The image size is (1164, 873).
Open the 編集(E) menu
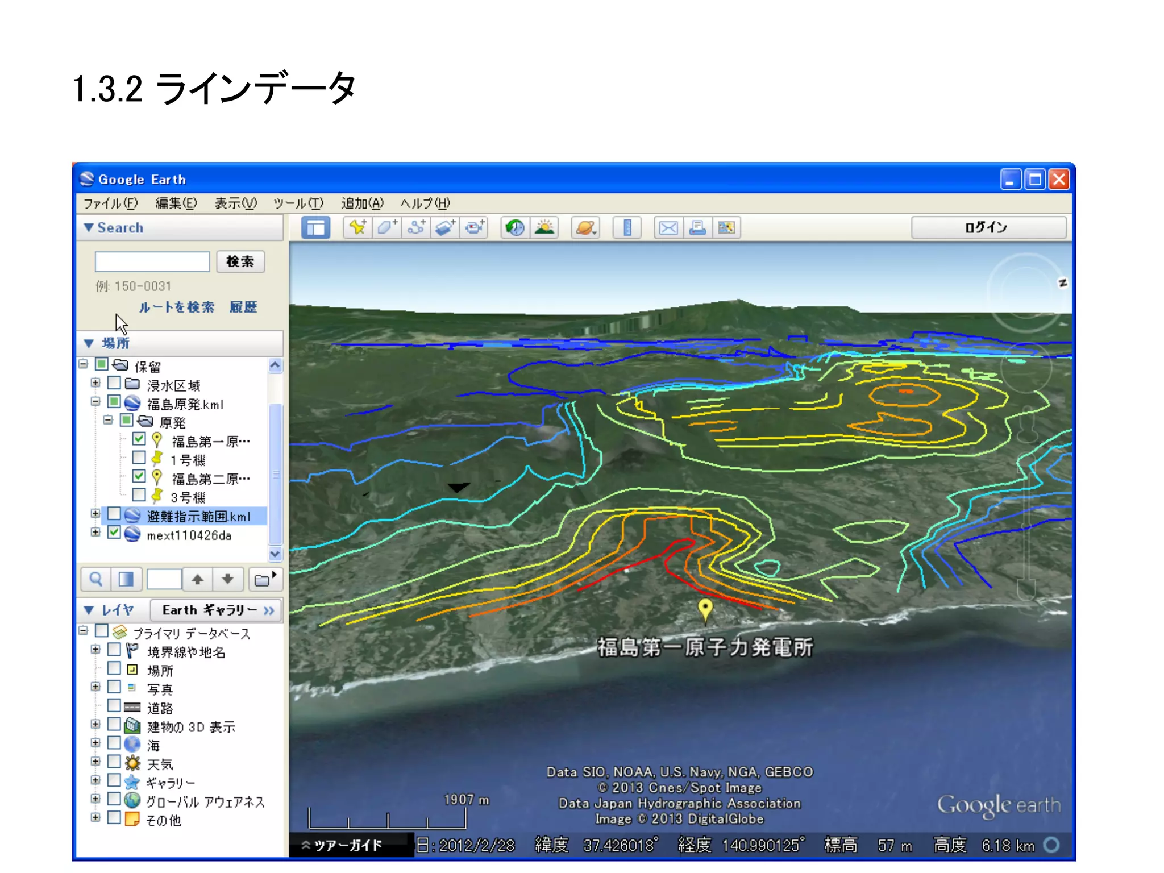(176, 203)
